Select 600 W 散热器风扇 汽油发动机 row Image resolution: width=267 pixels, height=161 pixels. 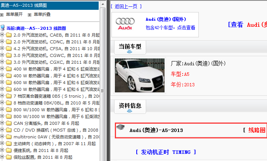pos(56,89)
